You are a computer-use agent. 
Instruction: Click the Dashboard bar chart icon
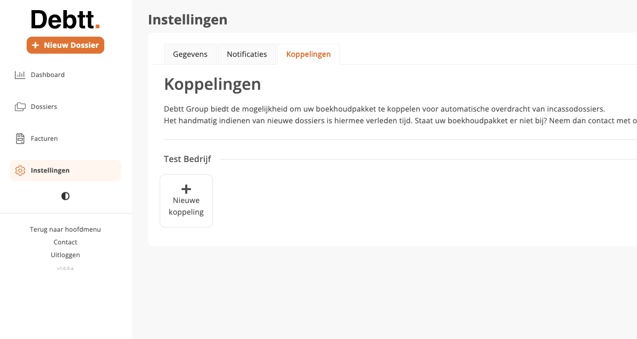[x=20, y=75]
